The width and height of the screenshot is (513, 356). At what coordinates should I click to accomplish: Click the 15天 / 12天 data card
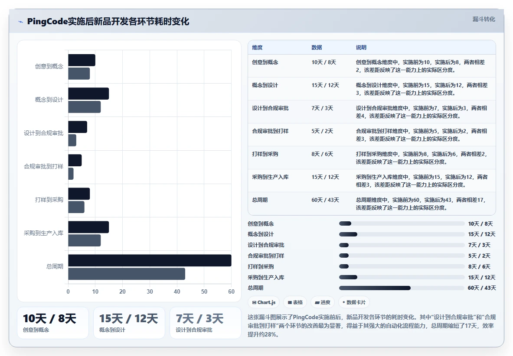click(129, 323)
